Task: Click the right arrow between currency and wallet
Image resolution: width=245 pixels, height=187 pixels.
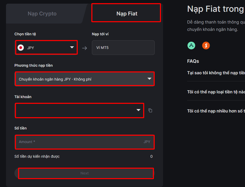Action: pyautogui.click(x=85, y=48)
